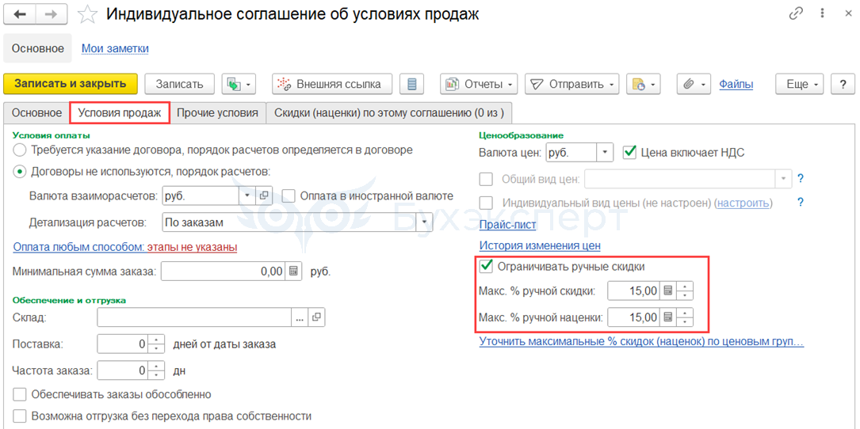
Task: Open the Файлы link
Action: click(736, 85)
